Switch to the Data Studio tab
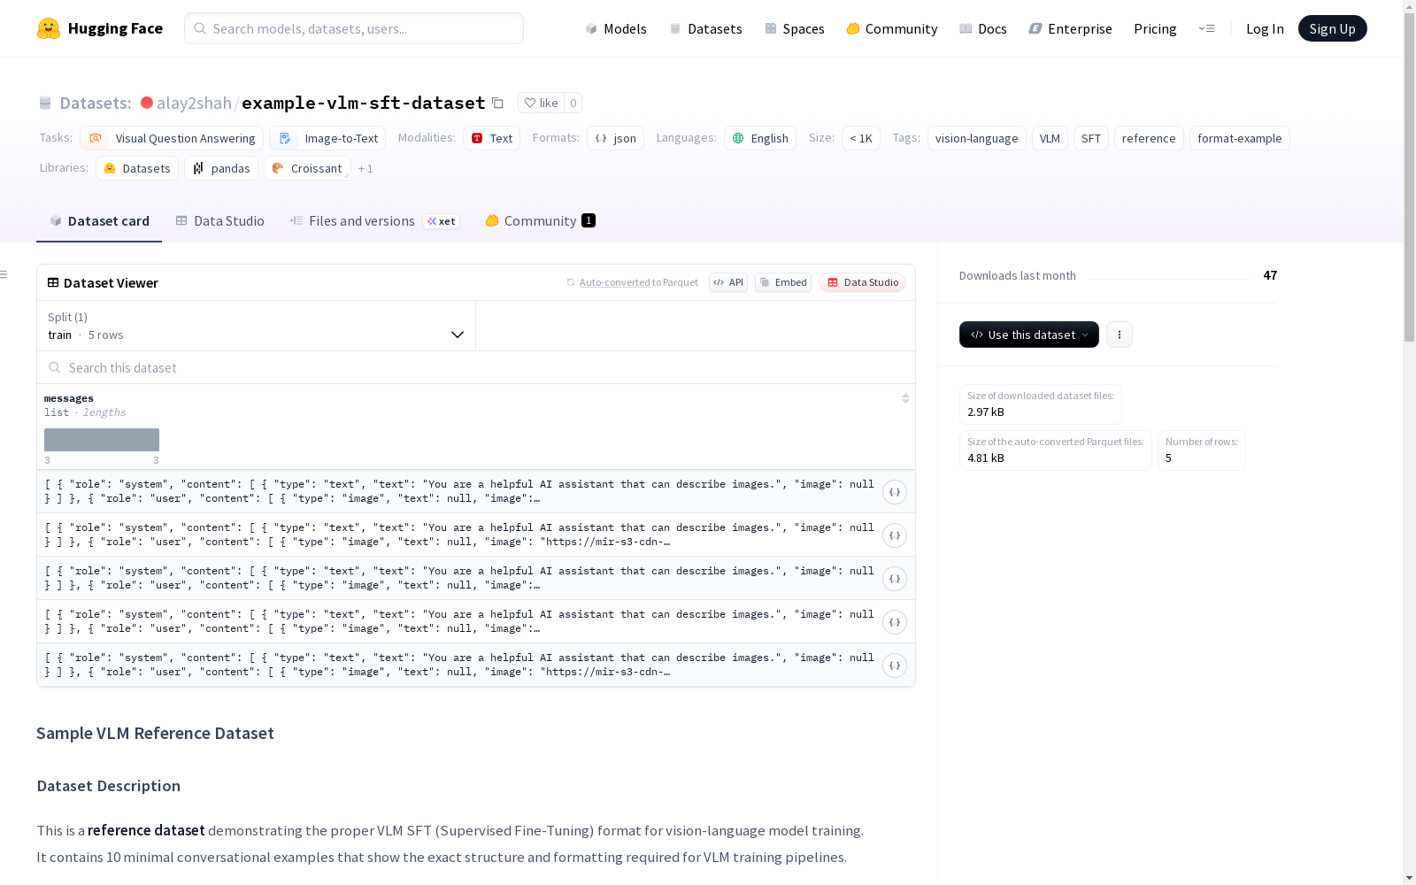 pos(219,221)
